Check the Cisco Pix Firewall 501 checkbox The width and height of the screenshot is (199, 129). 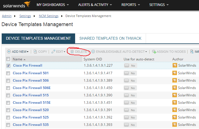tap(8, 73)
